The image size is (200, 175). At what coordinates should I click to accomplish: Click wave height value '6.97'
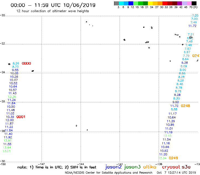187,52
